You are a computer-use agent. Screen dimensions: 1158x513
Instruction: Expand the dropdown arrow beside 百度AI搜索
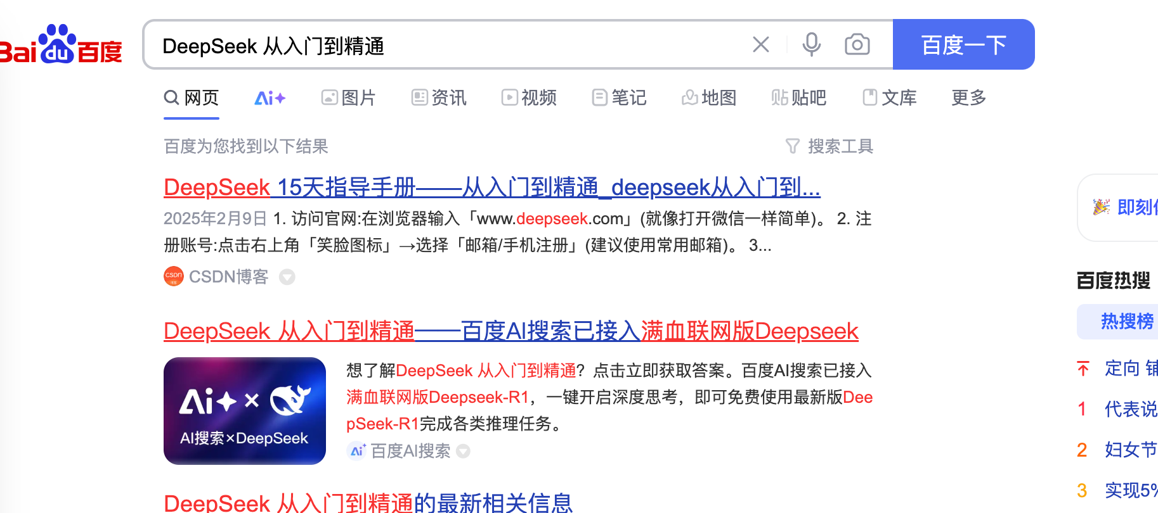pos(464,451)
